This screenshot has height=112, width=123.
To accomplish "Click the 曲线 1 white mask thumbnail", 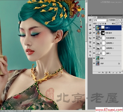I will 104,53.
